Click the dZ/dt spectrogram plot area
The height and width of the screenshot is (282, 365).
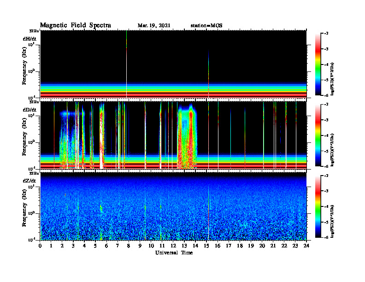(173, 206)
